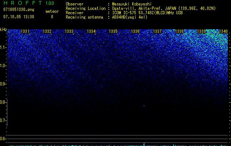This screenshot has height=146, width=231.
Task: Click the 1339 time marker
Action: 201,31
